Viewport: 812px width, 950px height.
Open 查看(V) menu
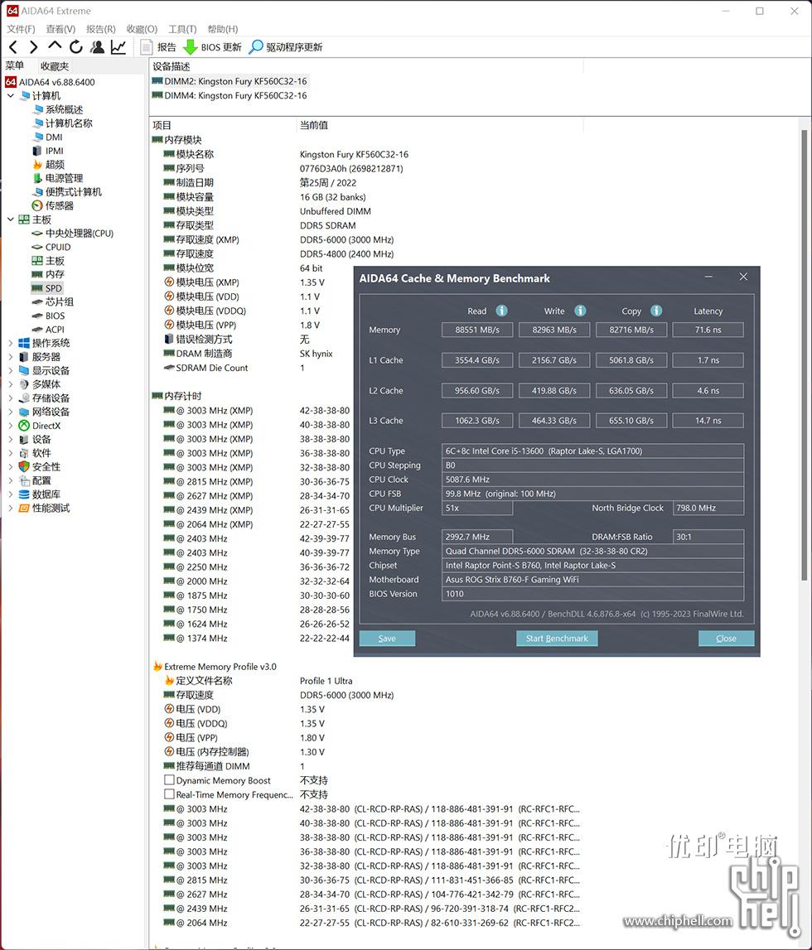[60, 28]
